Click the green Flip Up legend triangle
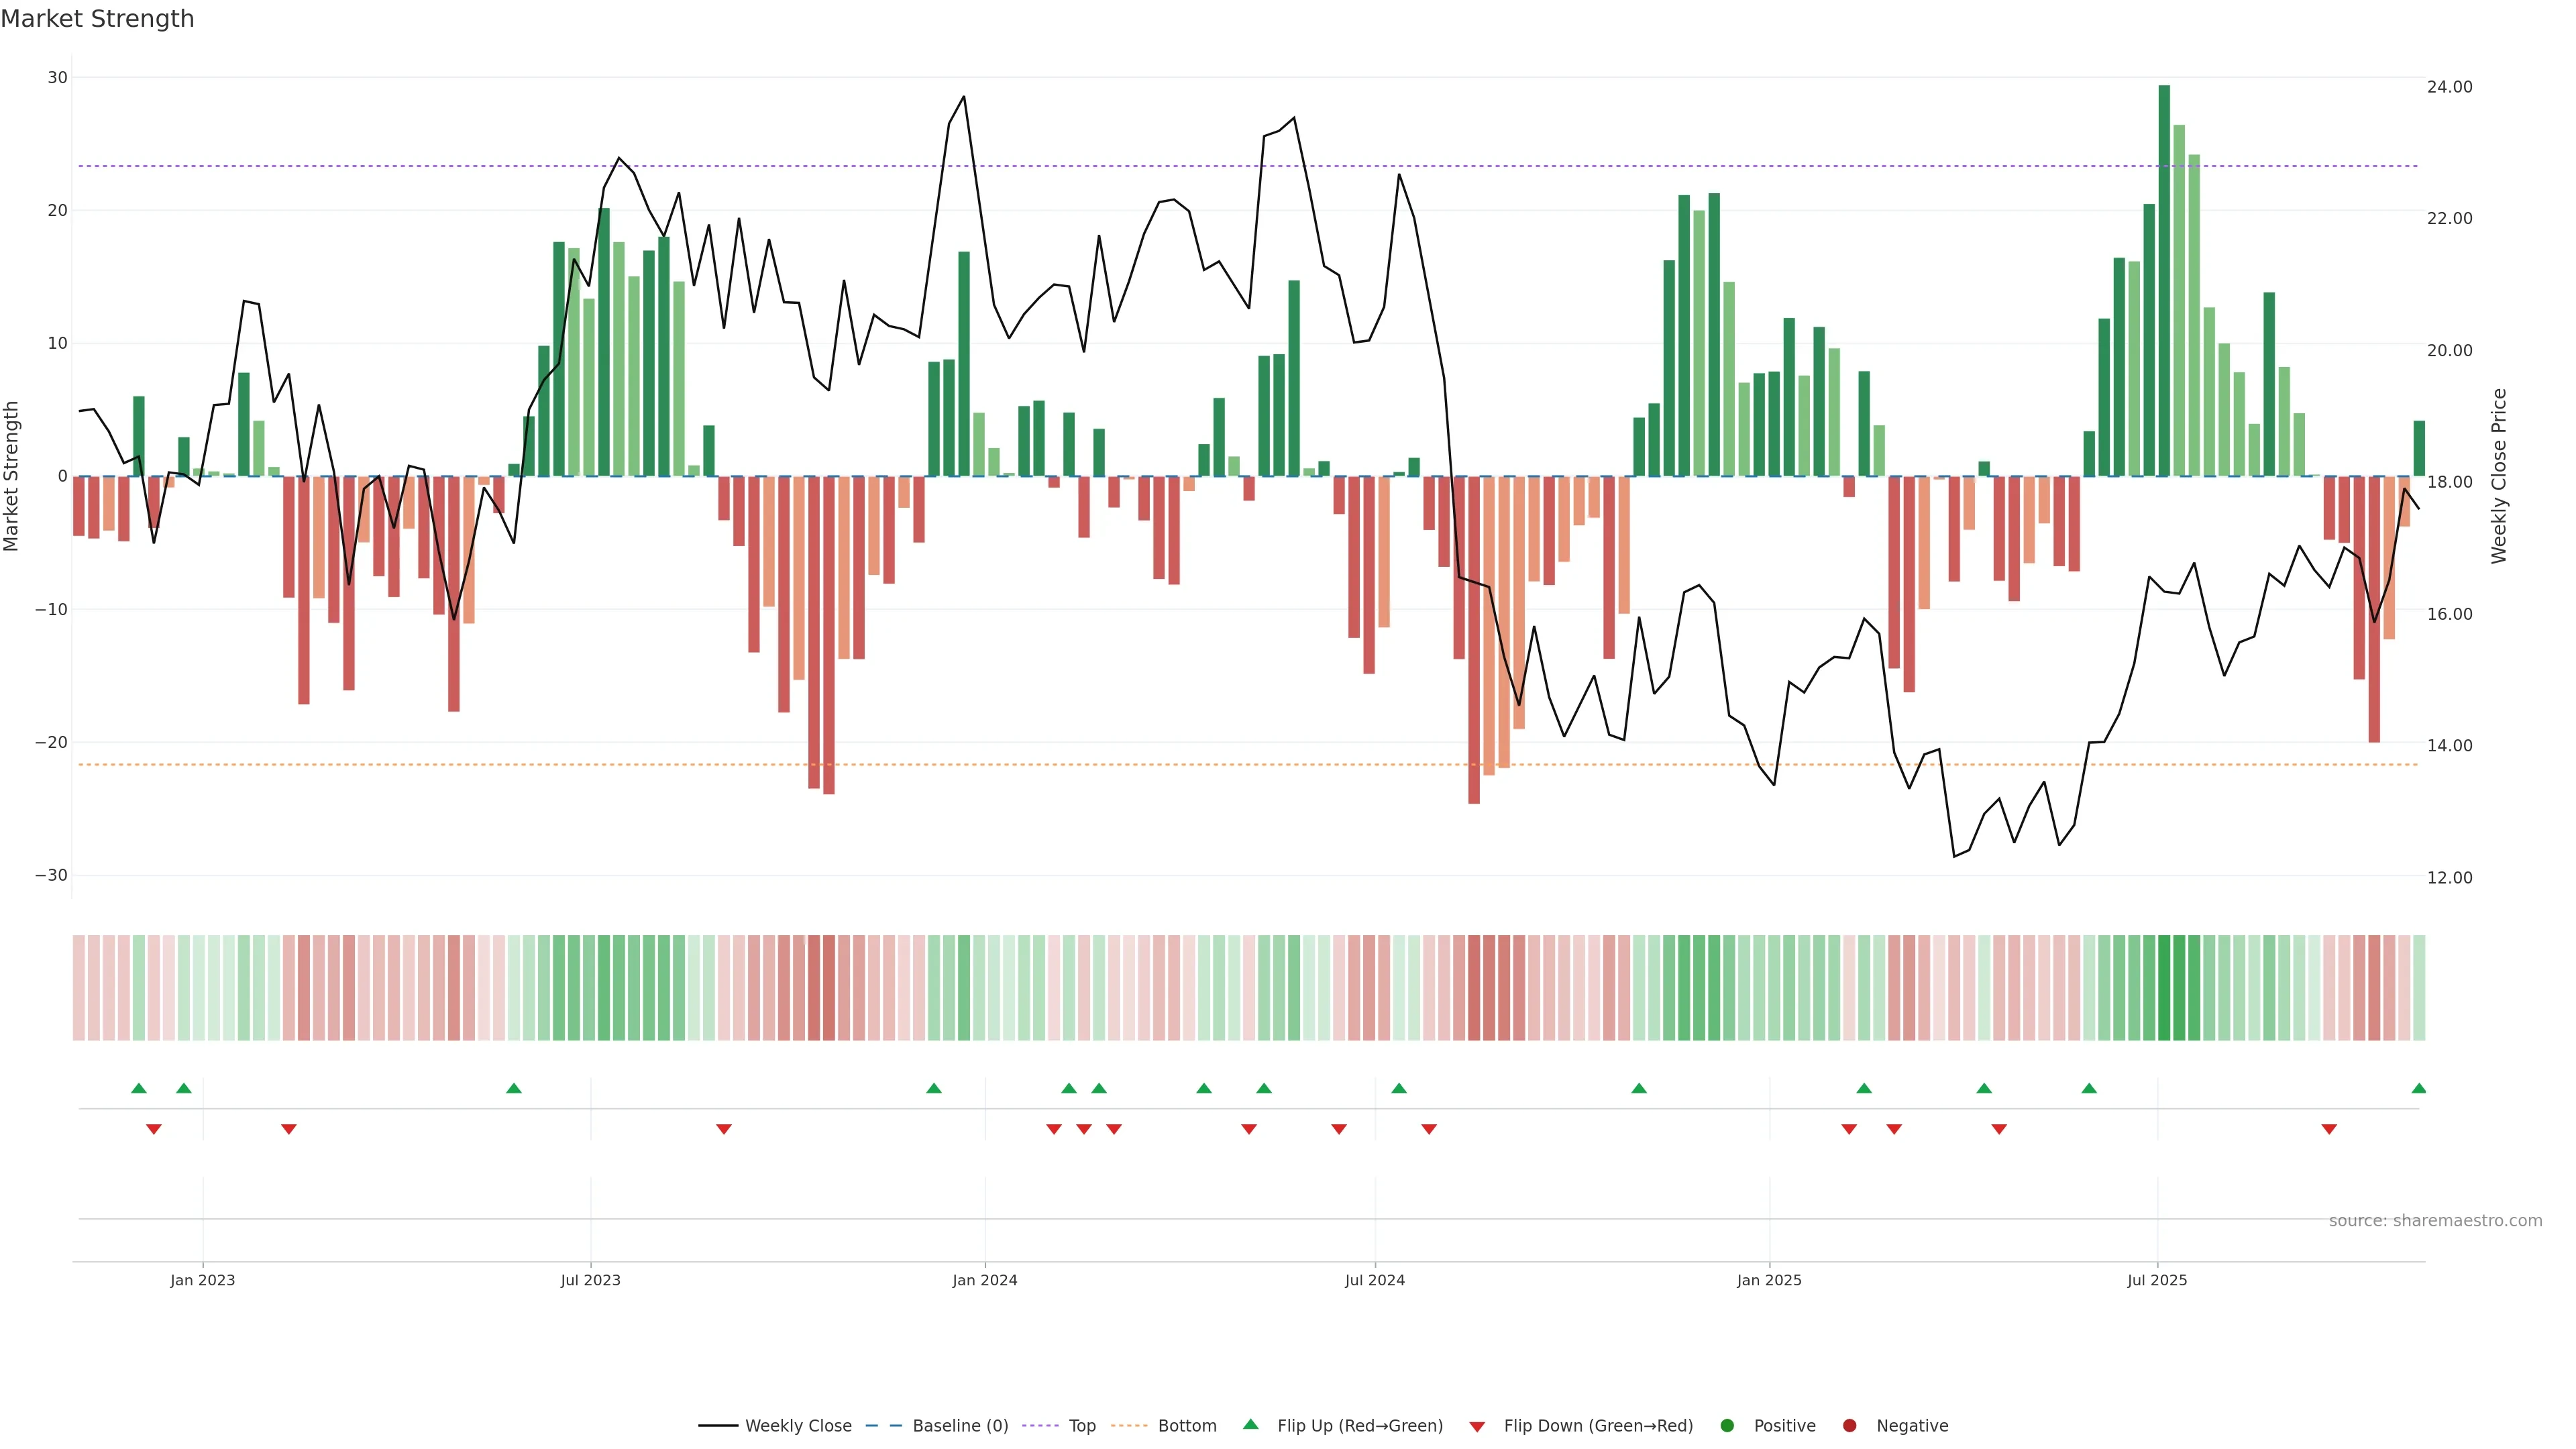Viewport: 2576px width, 1449px height. click(1250, 1424)
